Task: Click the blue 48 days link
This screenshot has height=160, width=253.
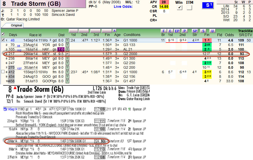Action: [x=13, y=40]
